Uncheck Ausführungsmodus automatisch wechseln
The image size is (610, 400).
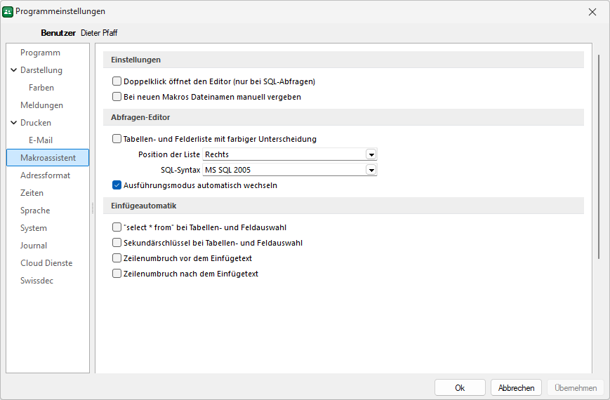117,185
